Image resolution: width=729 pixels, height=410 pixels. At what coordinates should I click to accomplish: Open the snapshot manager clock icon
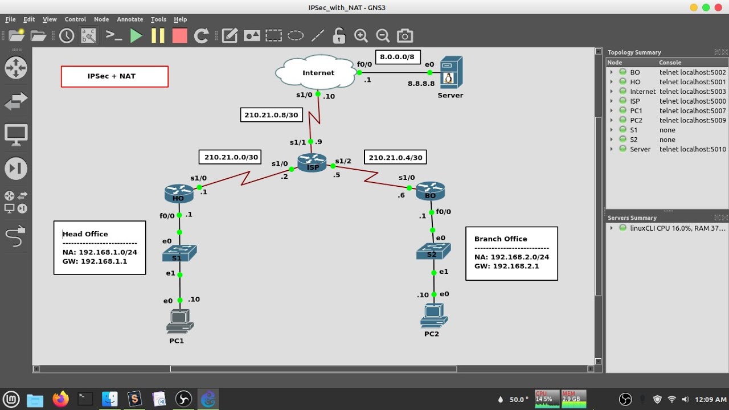67,36
